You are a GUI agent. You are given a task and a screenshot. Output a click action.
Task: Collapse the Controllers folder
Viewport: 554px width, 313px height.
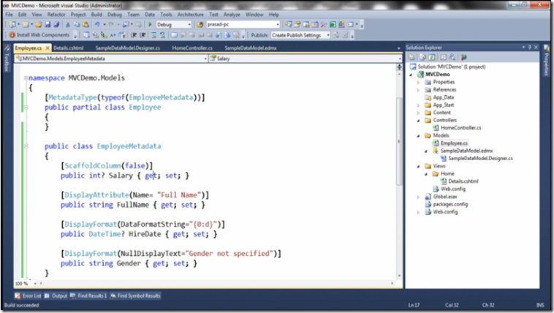tap(418, 121)
